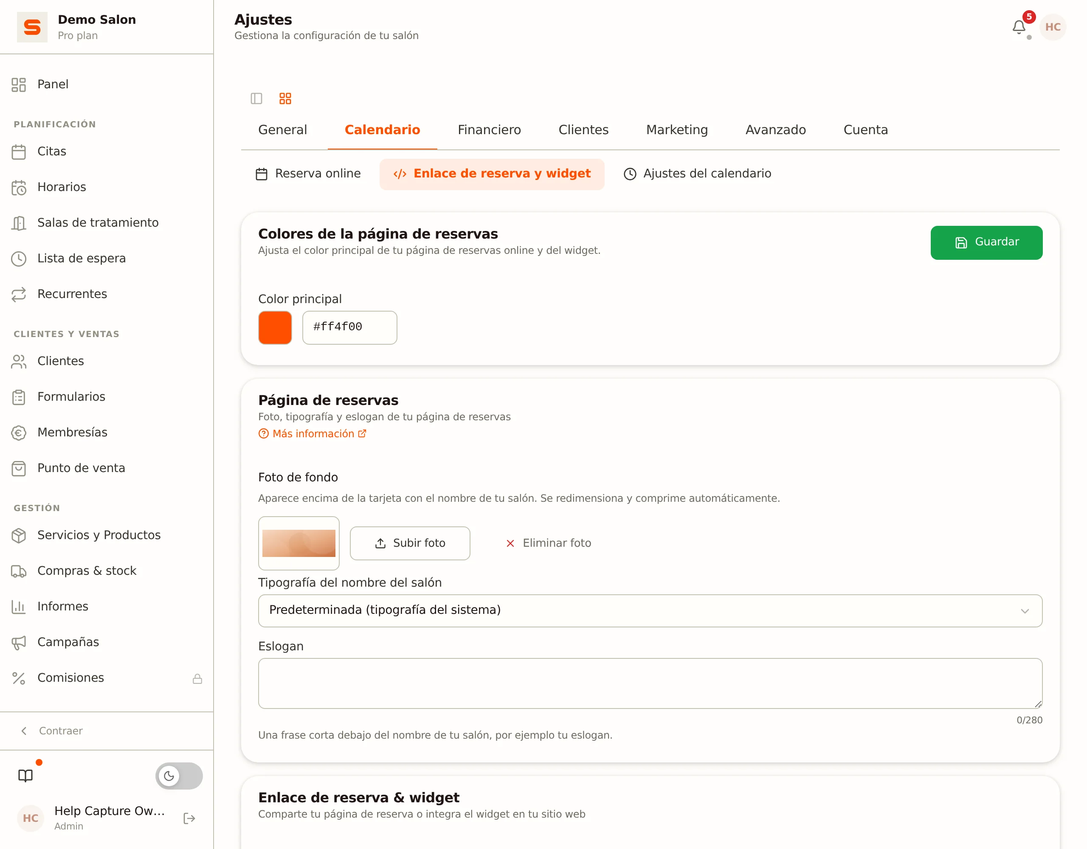Open the Clientes settings tab
Image resolution: width=1087 pixels, height=849 pixels.
[x=583, y=130]
